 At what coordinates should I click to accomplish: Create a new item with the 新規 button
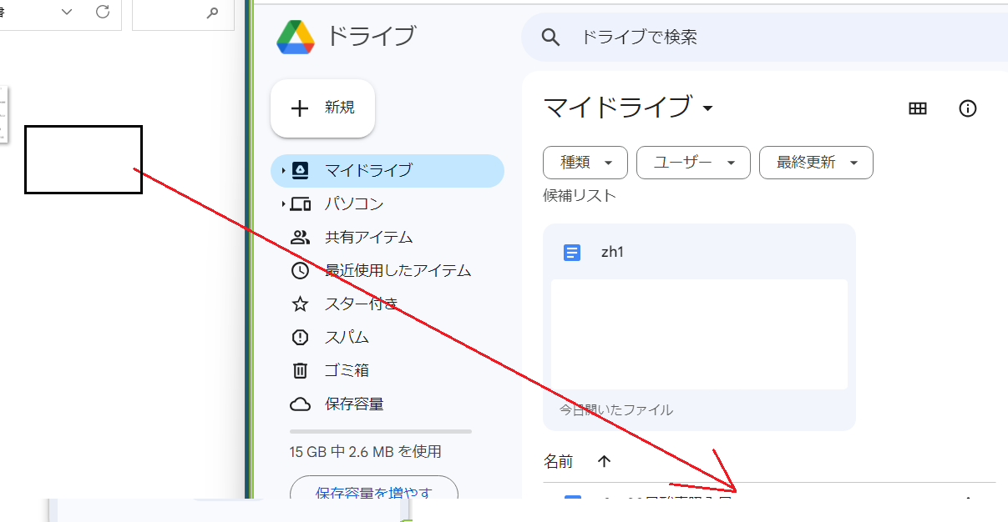pos(322,108)
